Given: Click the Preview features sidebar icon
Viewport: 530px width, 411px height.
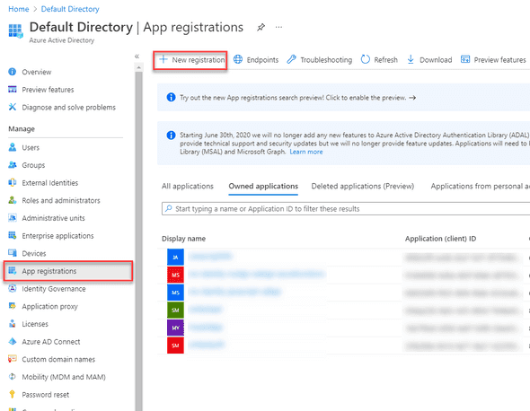Looking at the screenshot, I should [13, 90].
